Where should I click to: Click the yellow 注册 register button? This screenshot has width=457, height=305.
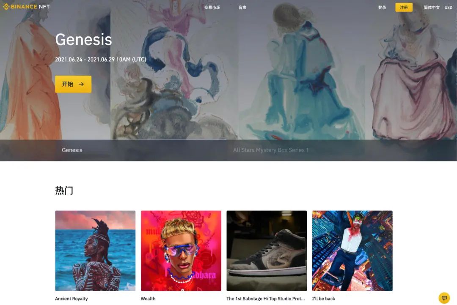pos(404,7)
